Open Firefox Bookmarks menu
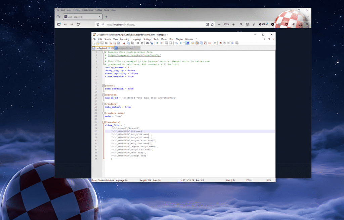 (x=87, y=10)
